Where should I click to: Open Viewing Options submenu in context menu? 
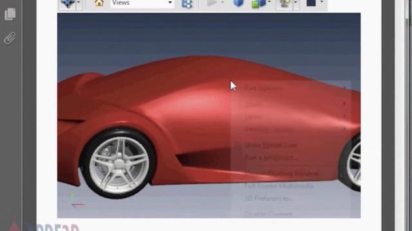(x=291, y=130)
